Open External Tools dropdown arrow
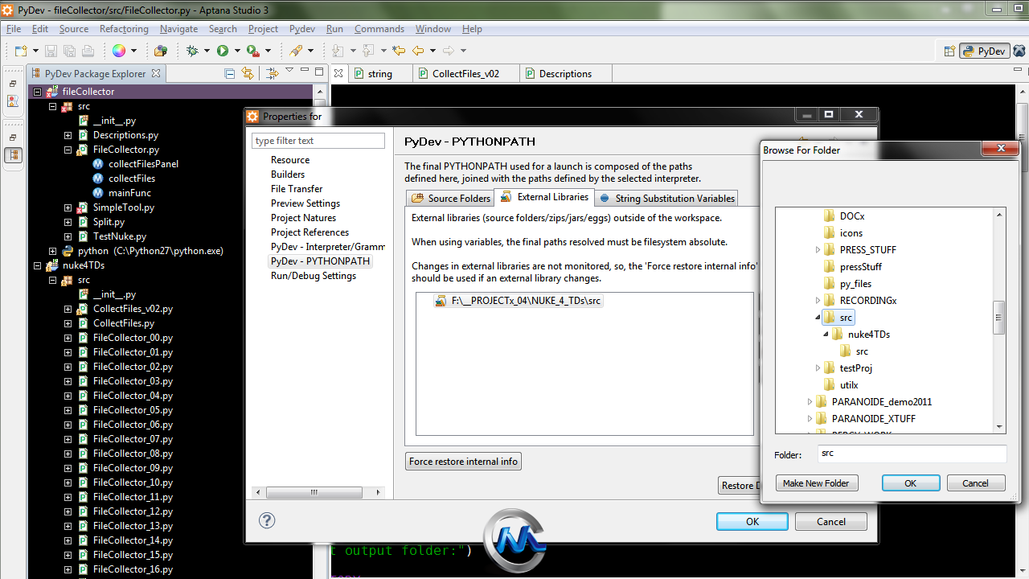Image resolution: width=1029 pixels, height=579 pixels. coord(268,51)
